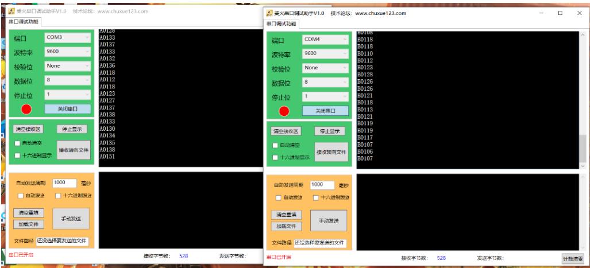Click the red port status indicator in the COM4 window

point(284,111)
